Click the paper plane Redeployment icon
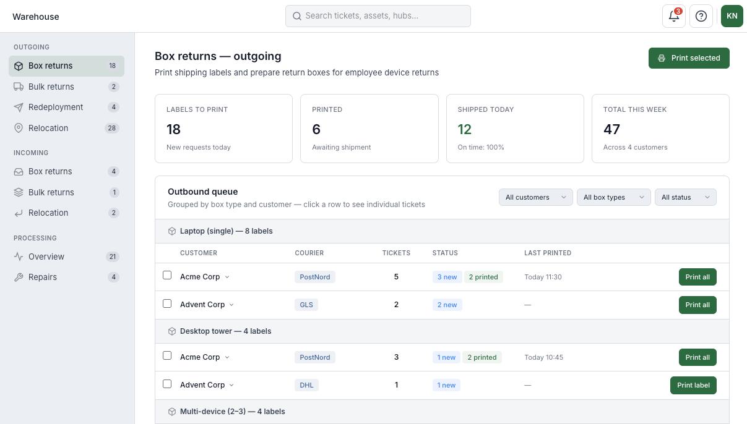The width and height of the screenshot is (747, 424). 19,107
